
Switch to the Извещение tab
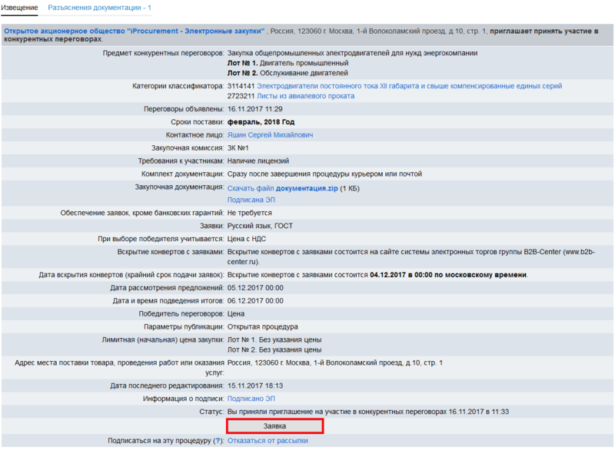click(x=19, y=7)
